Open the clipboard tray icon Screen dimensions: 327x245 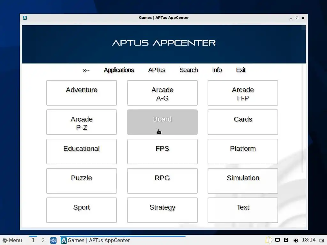coord(269,240)
